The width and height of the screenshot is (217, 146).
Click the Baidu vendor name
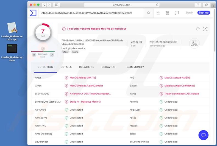pyautogui.click(x=133, y=134)
